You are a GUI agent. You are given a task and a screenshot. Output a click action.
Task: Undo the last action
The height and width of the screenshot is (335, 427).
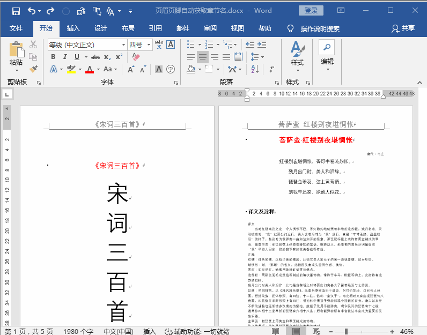point(32,11)
